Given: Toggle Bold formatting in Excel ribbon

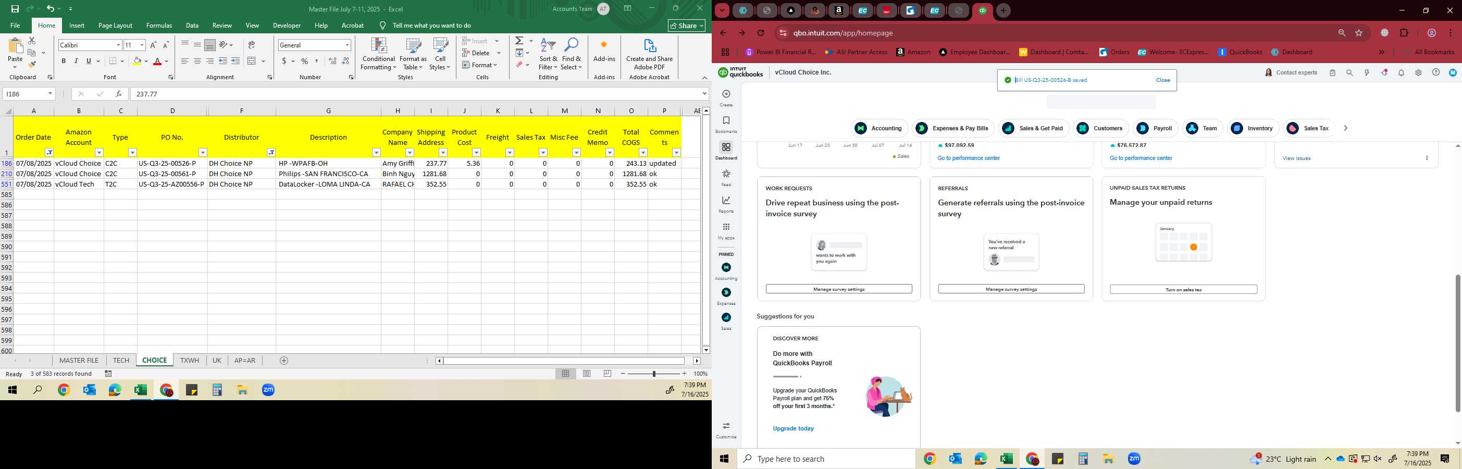Looking at the screenshot, I should [x=64, y=61].
